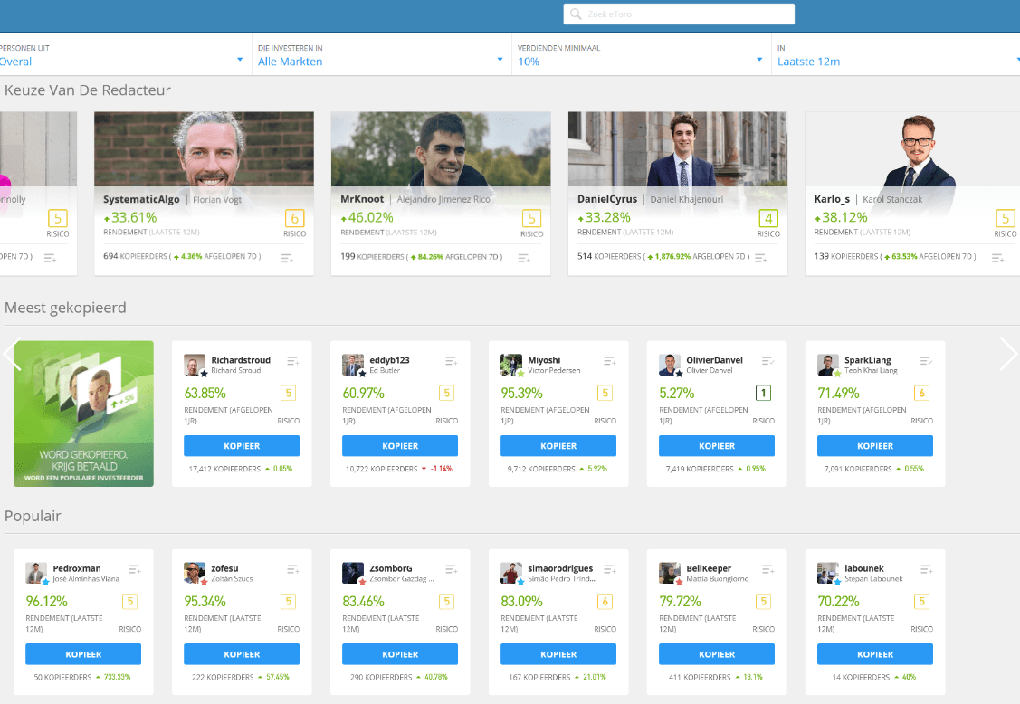Add zofesu to watchlist icon
This screenshot has width=1020, height=704.
tap(292, 569)
